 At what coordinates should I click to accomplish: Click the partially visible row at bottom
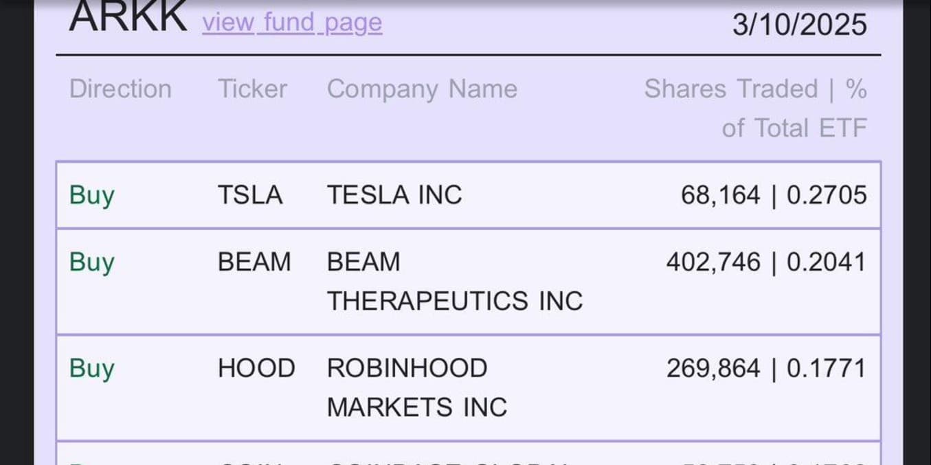pyautogui.click(x=468, y=453)
